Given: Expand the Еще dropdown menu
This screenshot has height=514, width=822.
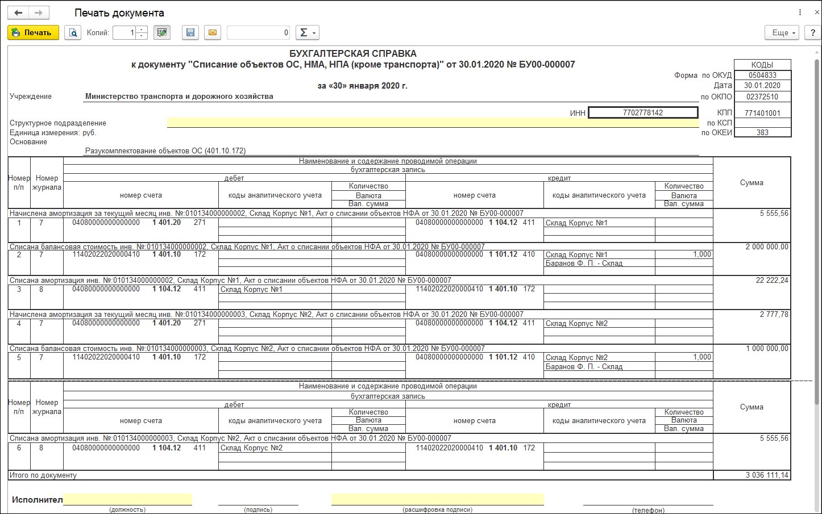Looking at the screenshot, I should coord(782,33).
